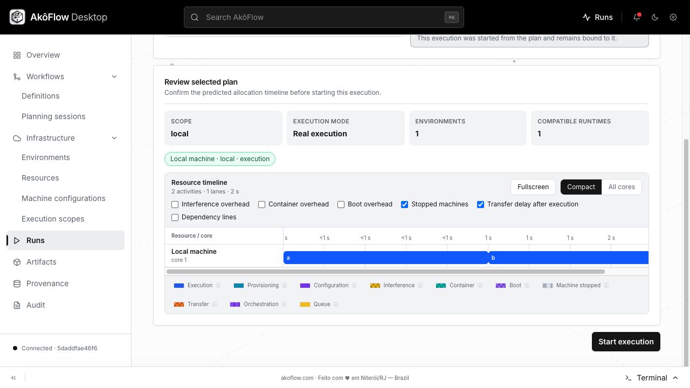Open settings gear in top bar
This screenshot has width=690, height=388.
(x=673, y=17)
